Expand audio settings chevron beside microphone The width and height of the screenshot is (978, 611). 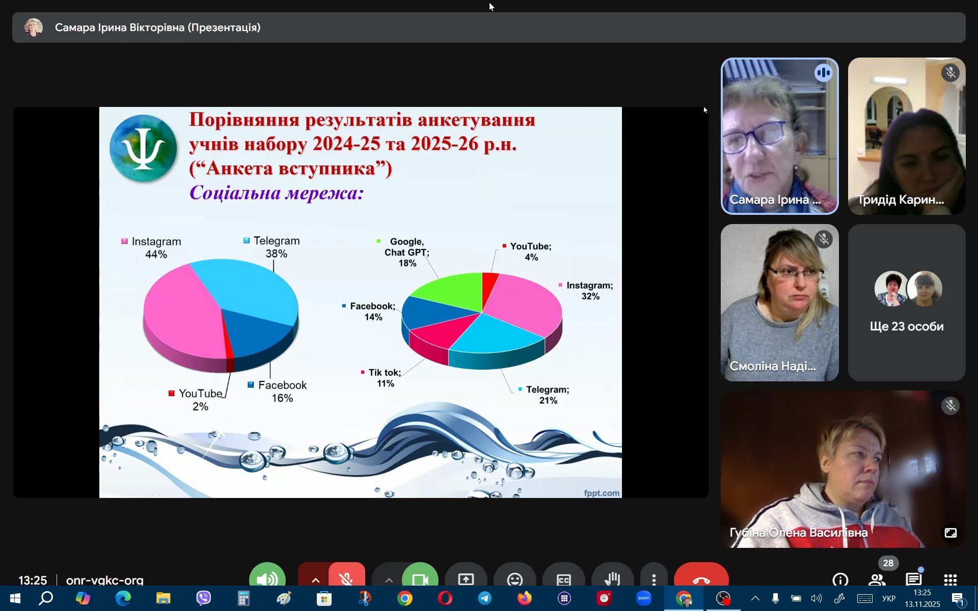315,579
